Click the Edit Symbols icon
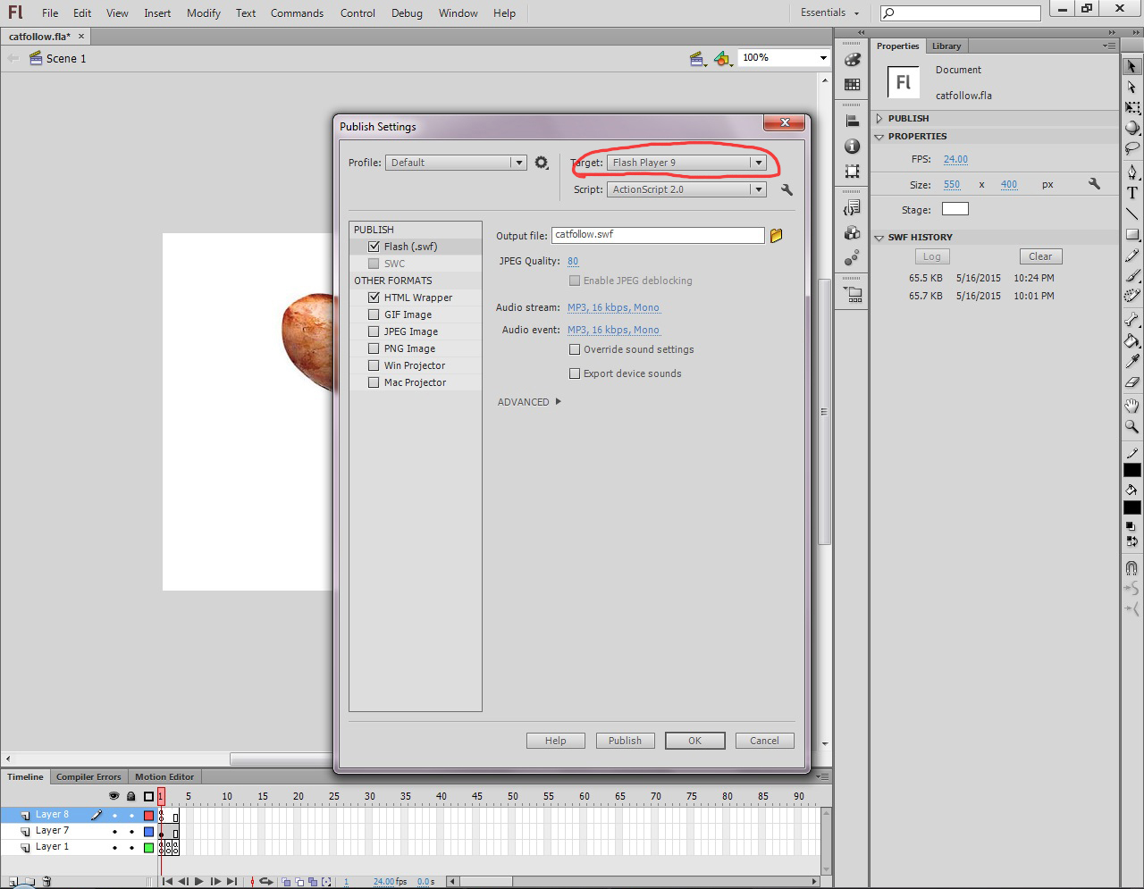 coord(723,58)
